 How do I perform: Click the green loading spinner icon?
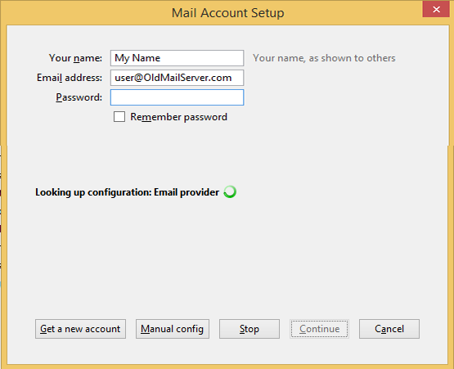[230, 192]
